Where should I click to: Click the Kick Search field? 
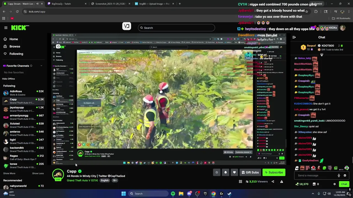pyautogui.click(x=176, y=28)
